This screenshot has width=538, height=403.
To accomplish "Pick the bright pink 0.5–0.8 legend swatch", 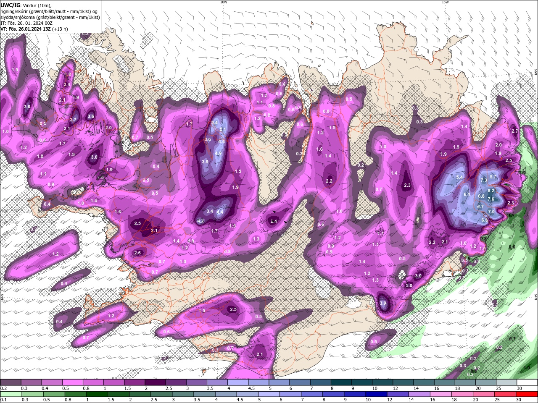I will (72, 382).
